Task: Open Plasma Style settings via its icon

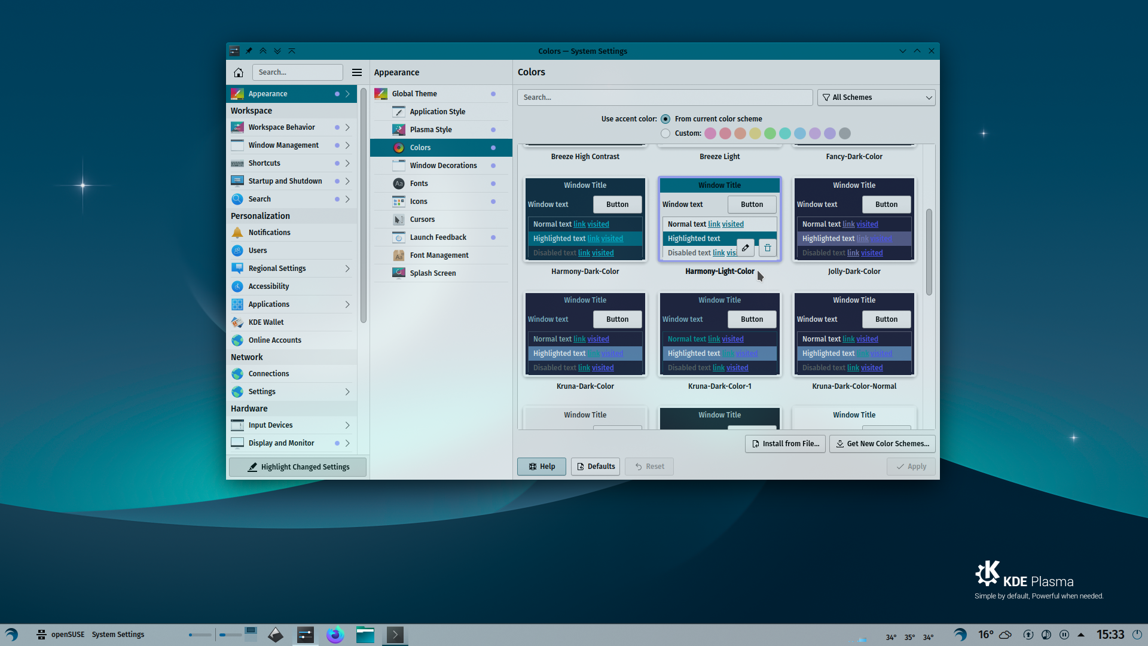Action: tap(399, 129)
